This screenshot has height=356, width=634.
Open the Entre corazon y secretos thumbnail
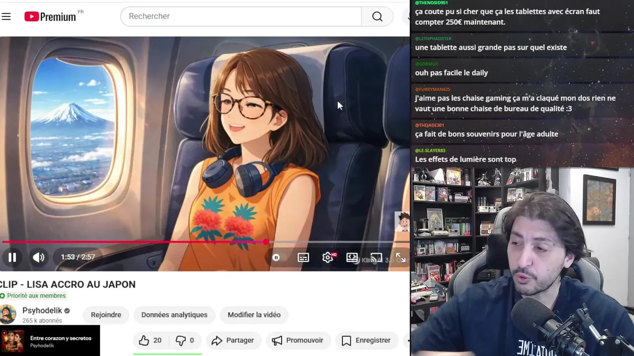[13, 341]
